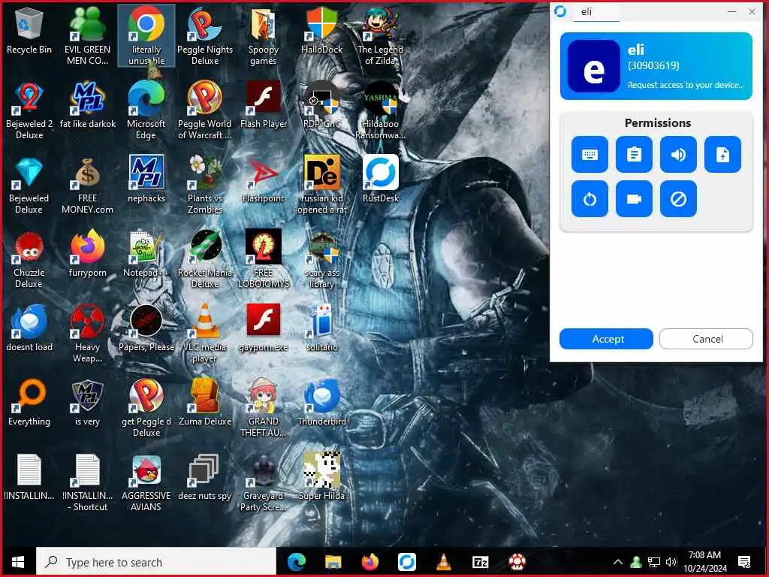Open VLC from the taskbar
769x577 pixels.
point(443,562)
